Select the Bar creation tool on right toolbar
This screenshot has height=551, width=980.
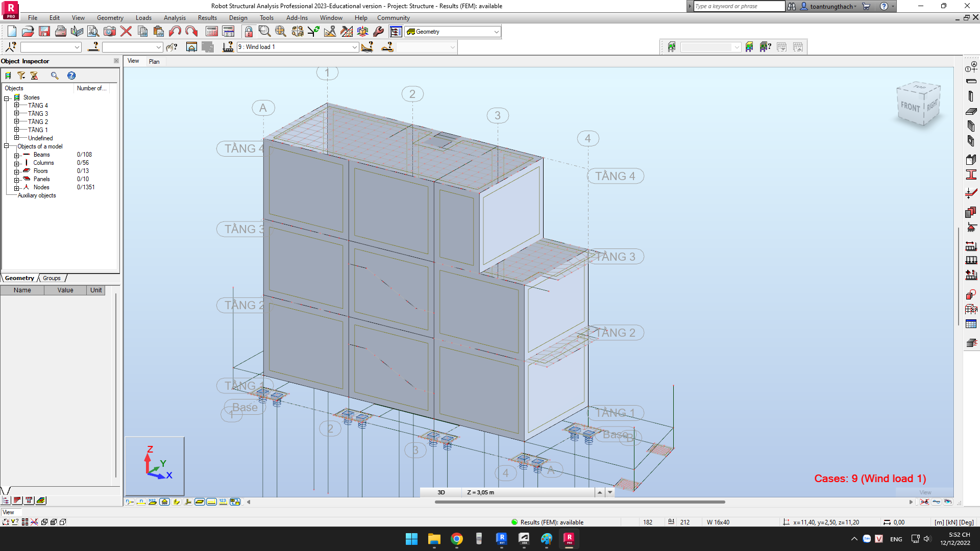pos(971,81)
